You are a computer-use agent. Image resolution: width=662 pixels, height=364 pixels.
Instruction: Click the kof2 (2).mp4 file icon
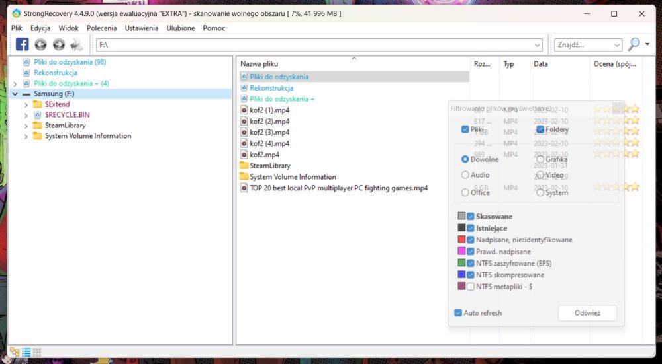[x=244, y=121]
